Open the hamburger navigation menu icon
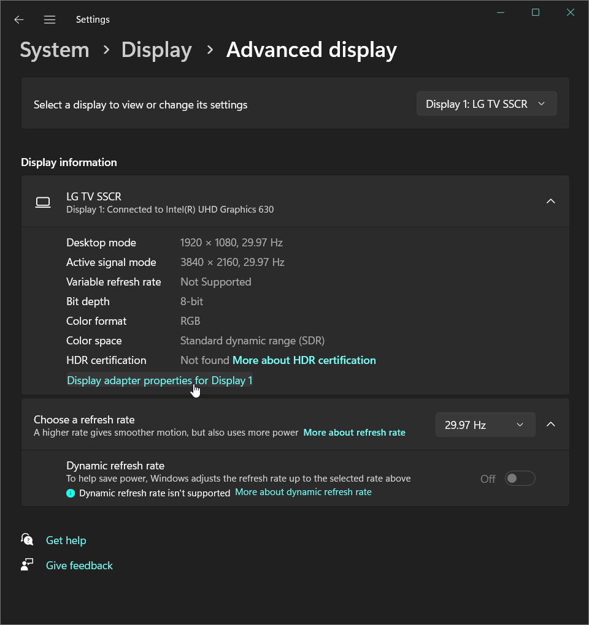 click(x=49, y=19)
